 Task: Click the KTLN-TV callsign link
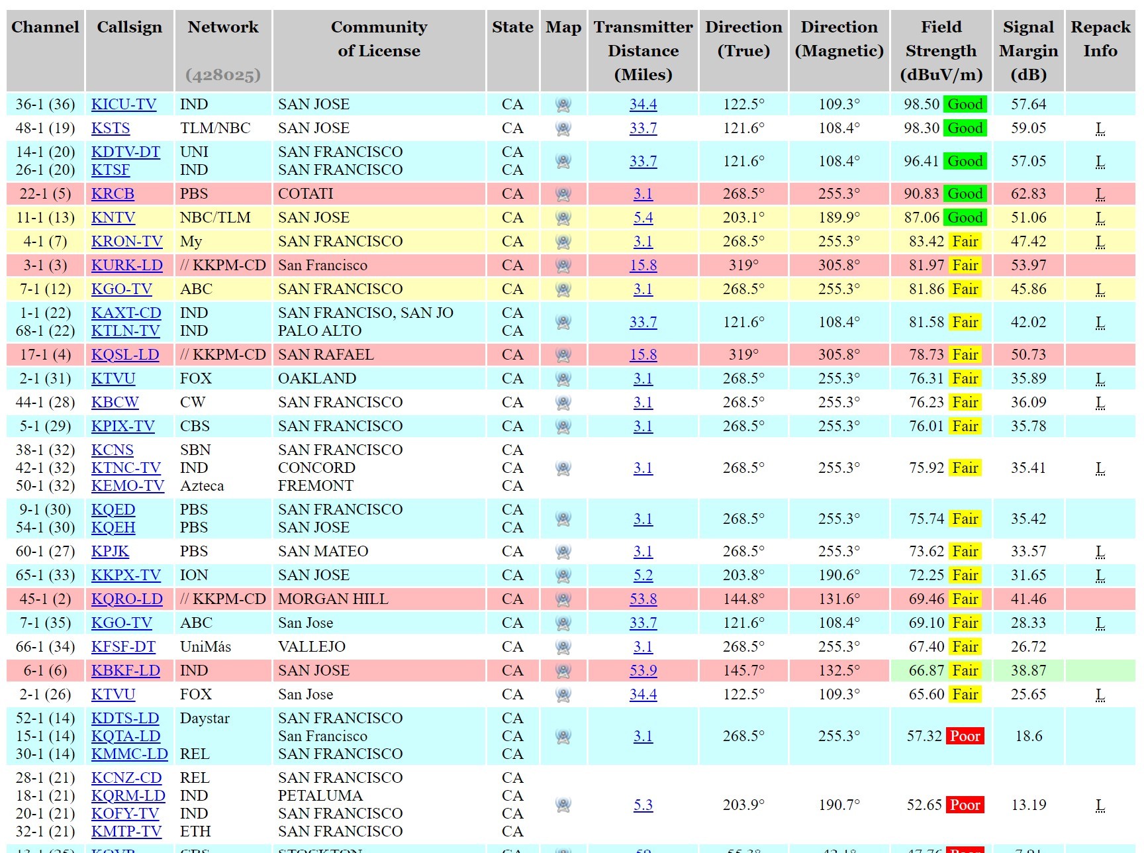[x=126, y=331]
